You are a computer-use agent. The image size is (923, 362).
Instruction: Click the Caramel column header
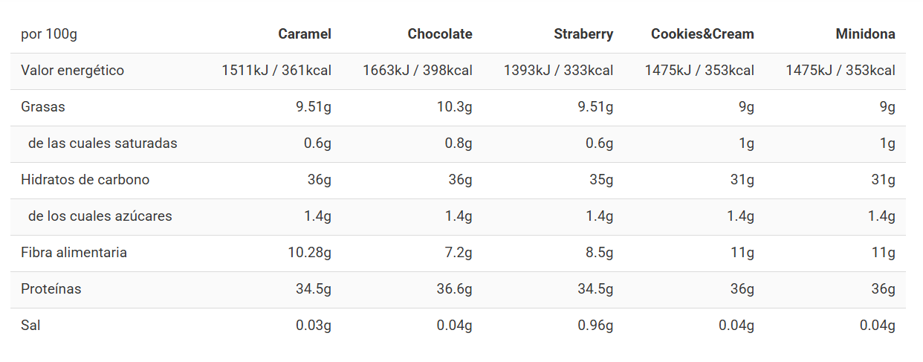(304, 34)
